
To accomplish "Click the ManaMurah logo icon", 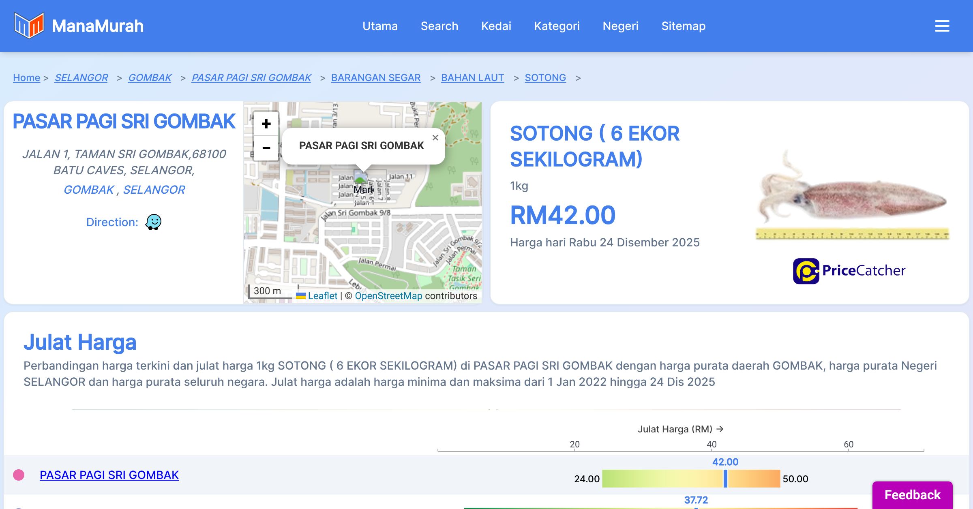I will tap(28, 26).
